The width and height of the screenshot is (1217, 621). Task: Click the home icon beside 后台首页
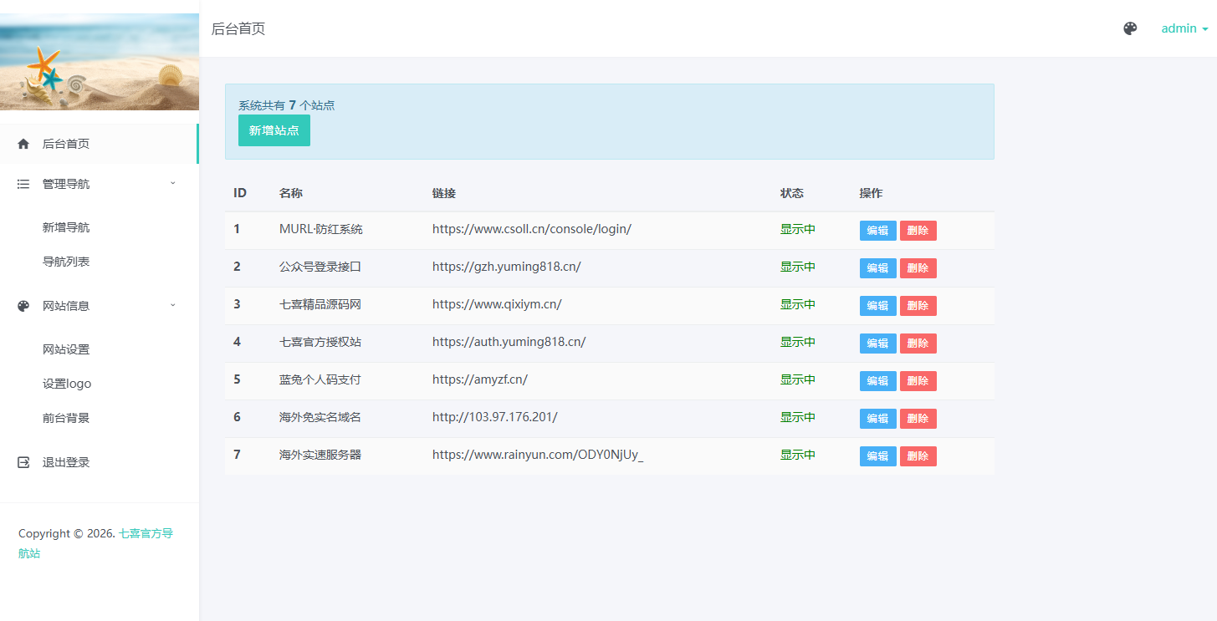click(23, 144)
